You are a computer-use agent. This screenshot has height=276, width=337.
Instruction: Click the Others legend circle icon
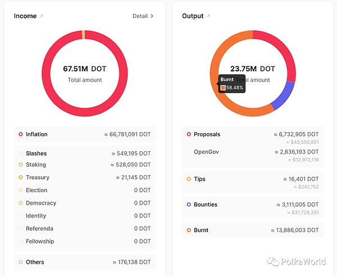(x=21, y=262)
